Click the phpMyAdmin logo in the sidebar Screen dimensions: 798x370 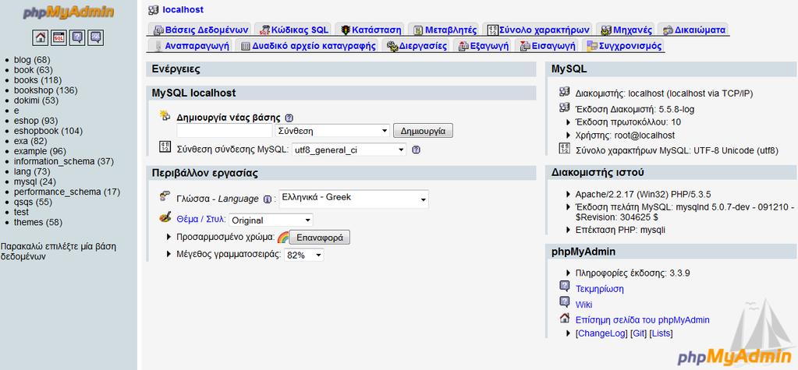tap(69, 12)
